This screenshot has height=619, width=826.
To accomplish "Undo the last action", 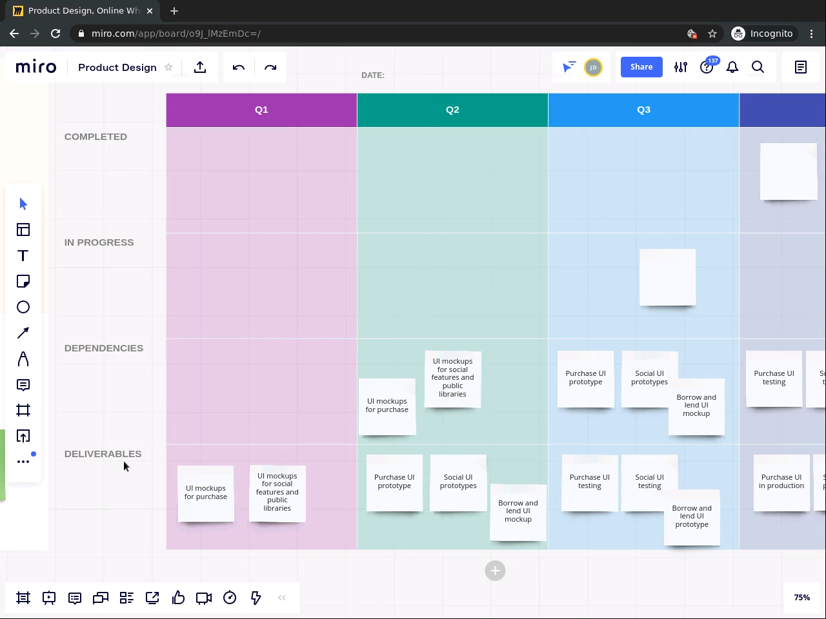I will (x=239, y=67).
